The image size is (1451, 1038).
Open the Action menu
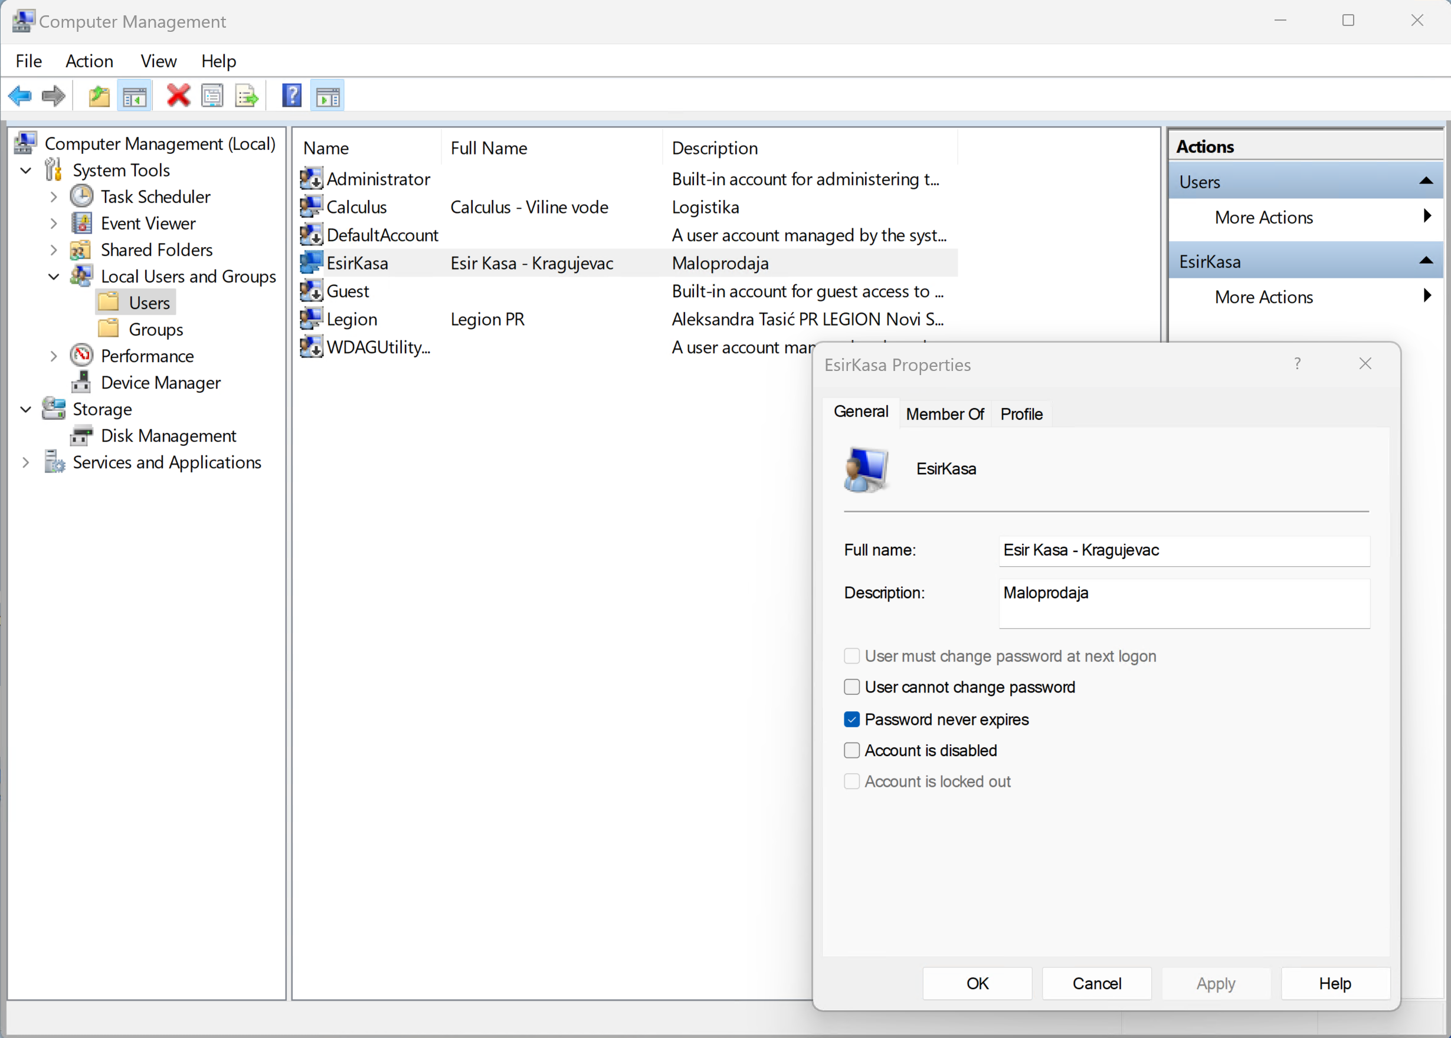[89, 61]
